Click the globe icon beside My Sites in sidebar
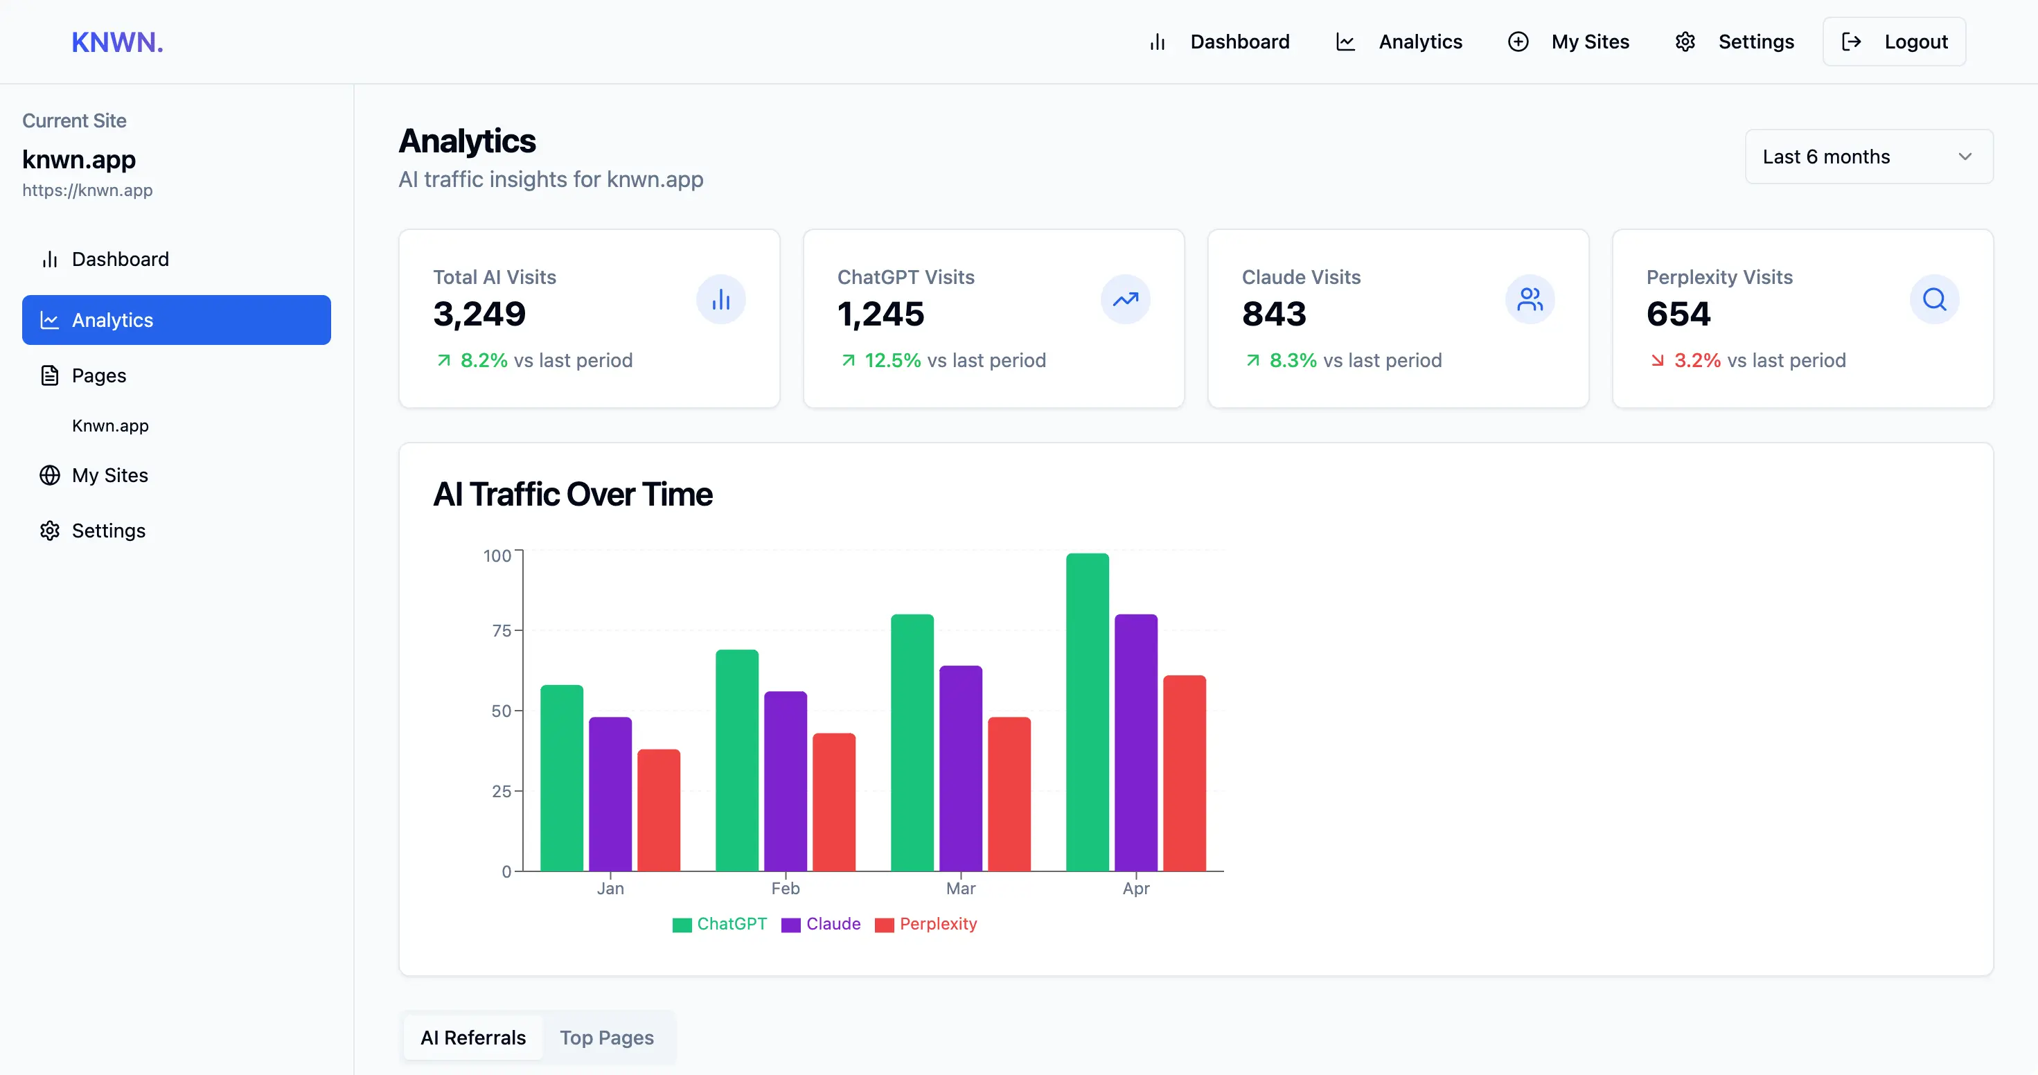2038x1075 pixels. coord(50,474)
